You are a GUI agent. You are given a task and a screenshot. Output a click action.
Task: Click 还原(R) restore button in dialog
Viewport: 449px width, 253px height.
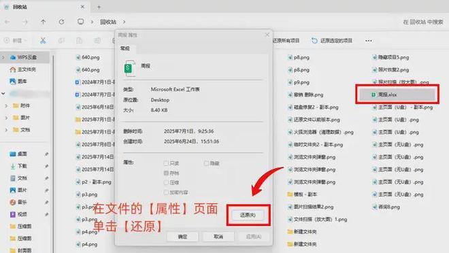(248, 215)
